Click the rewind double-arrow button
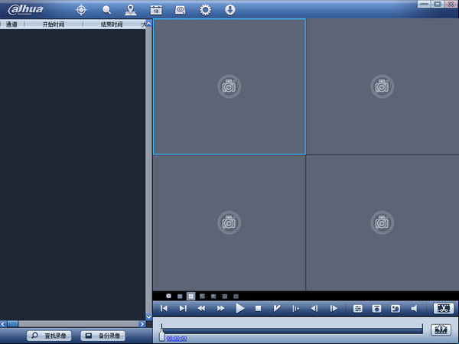Viewport: 459px width, 344px height. click(201, 308)
